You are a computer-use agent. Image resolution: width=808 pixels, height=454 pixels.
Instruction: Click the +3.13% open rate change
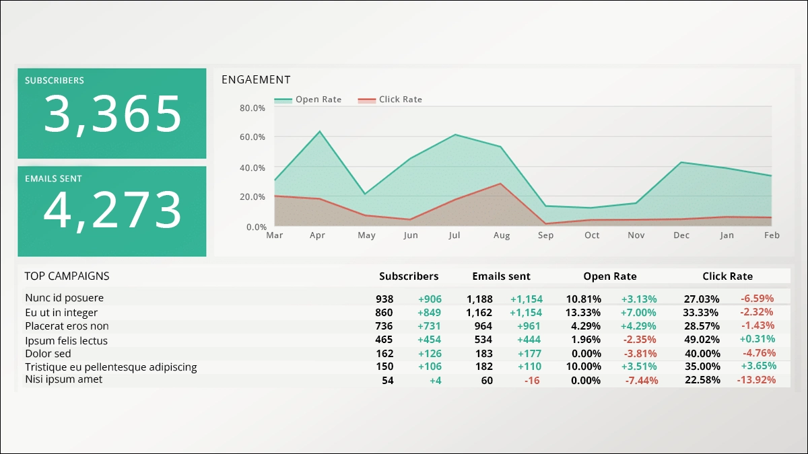point(638,299)
